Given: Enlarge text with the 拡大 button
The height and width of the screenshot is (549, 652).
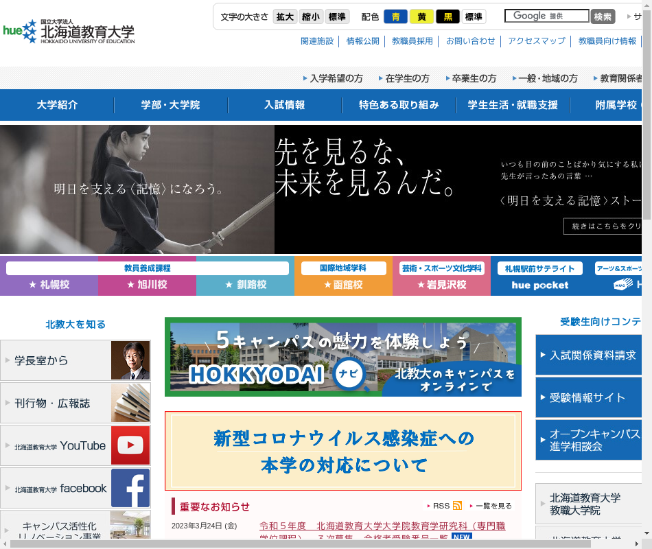Looking at the screenshot, I should (x=285, y=16).
